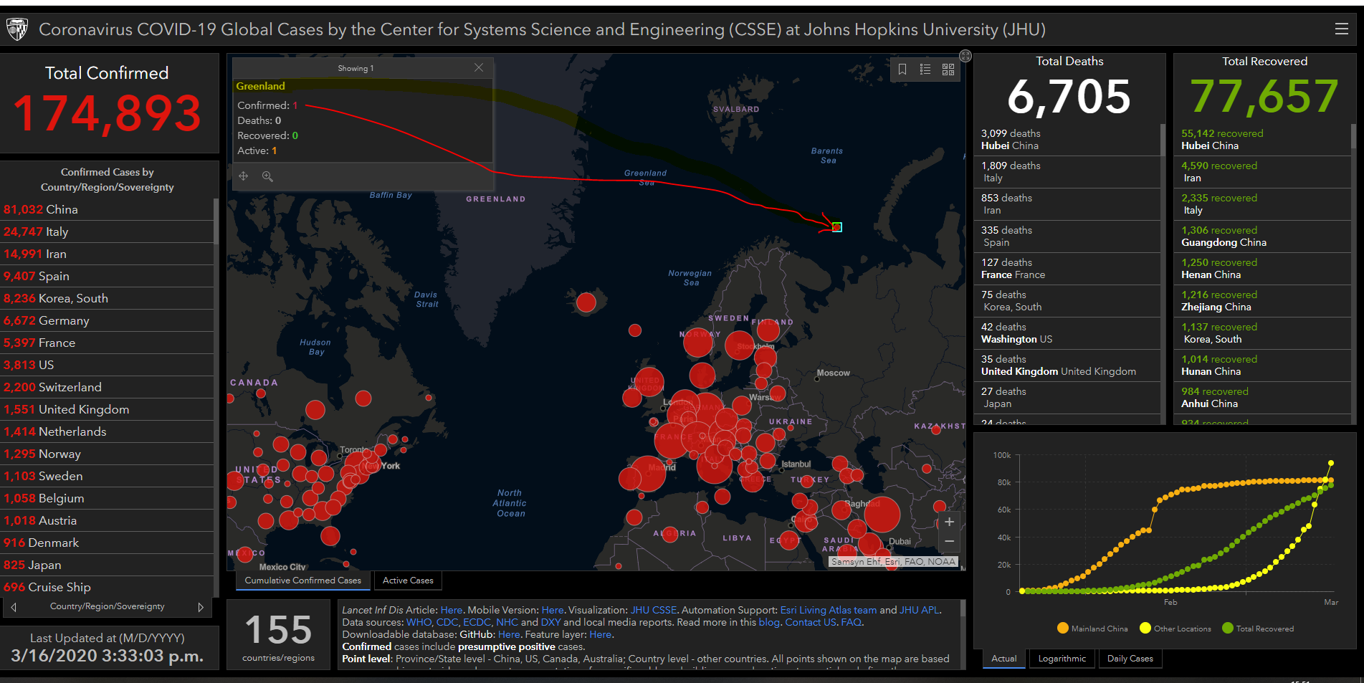Open the basemap gallery grid icon
The height and width of the screenshot is (683, 1364).
pos(948,70)
